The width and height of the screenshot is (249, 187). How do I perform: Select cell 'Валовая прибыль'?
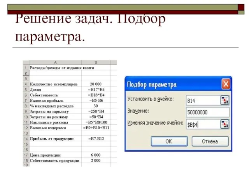click(55, 101)
